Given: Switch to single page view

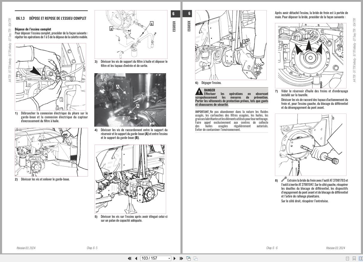Looking at the screenshot, I should click(348, 258).
